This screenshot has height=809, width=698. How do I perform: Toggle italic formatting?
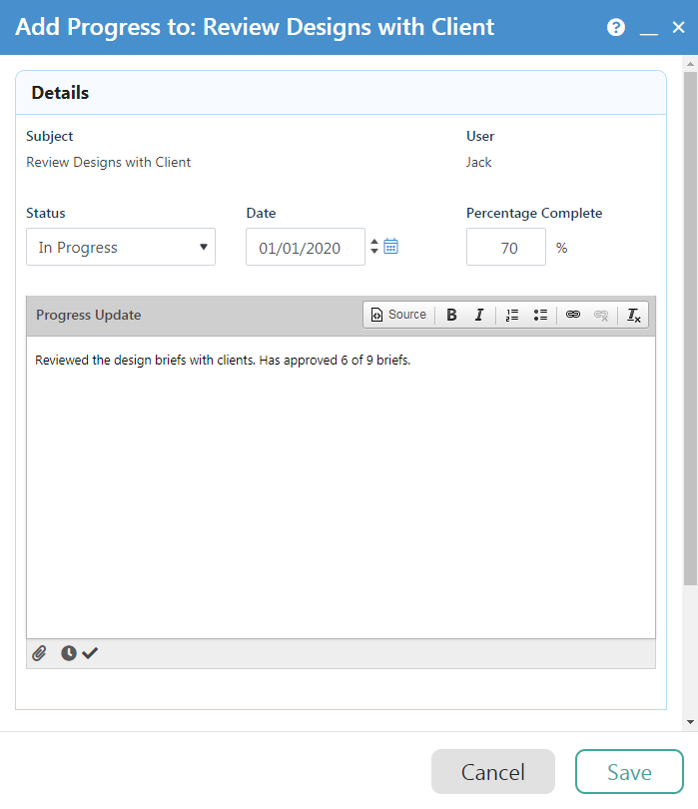coord(479,315)
